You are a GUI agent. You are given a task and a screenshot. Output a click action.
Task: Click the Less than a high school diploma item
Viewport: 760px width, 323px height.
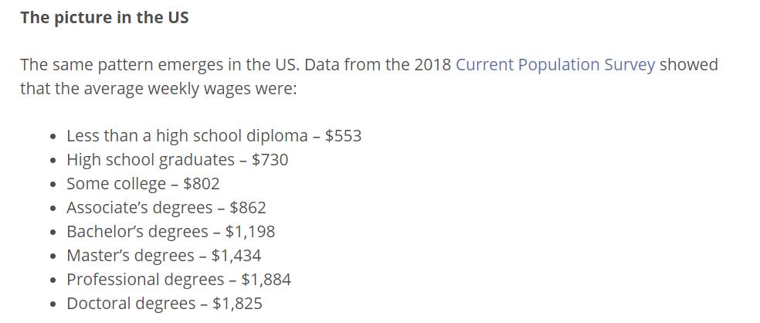pyautogui.click(x=214, y=136)
